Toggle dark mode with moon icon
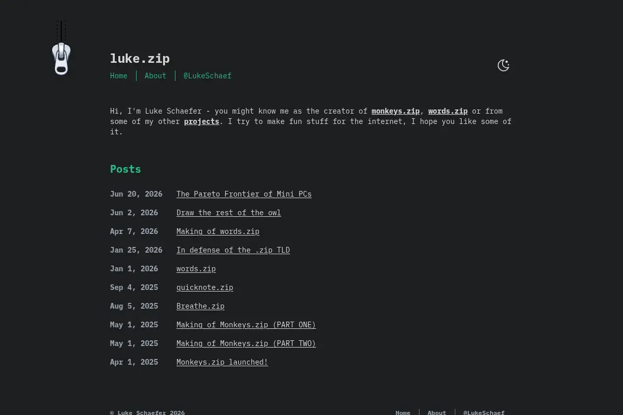The height and width of the screenshot is (415, 623). pyautogui.click(x=504, y=65)
